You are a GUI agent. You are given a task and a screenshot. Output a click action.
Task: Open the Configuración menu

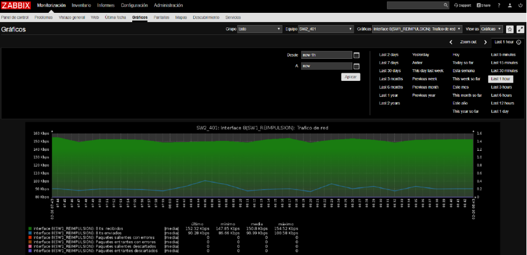(x=134, y=5)
